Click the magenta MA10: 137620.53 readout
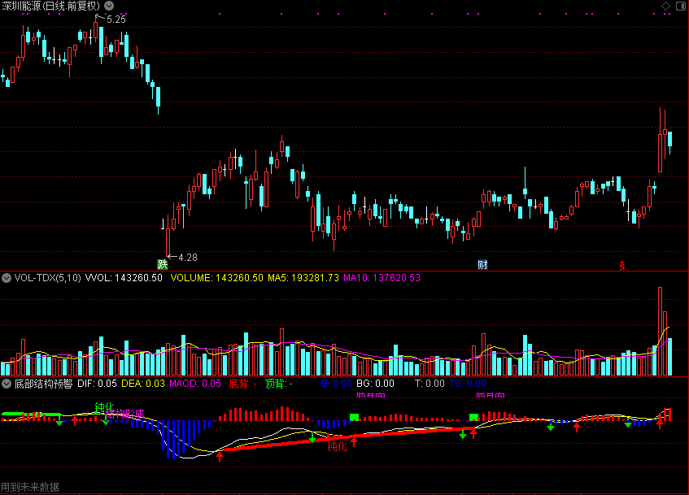The image size is (689, 495). (x=382, y=278)
